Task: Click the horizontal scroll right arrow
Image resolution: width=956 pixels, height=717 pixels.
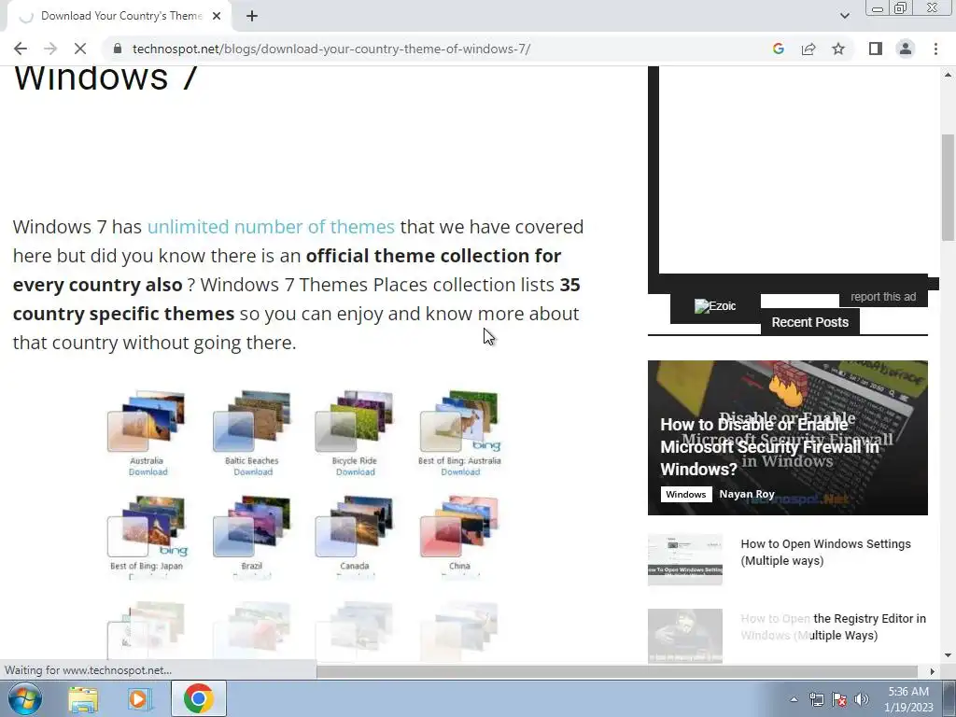Action: click(x=932, y=671)
